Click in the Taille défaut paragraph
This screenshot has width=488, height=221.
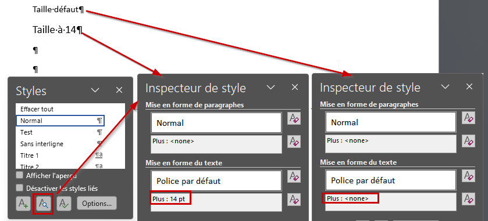[x=58, y=10]
